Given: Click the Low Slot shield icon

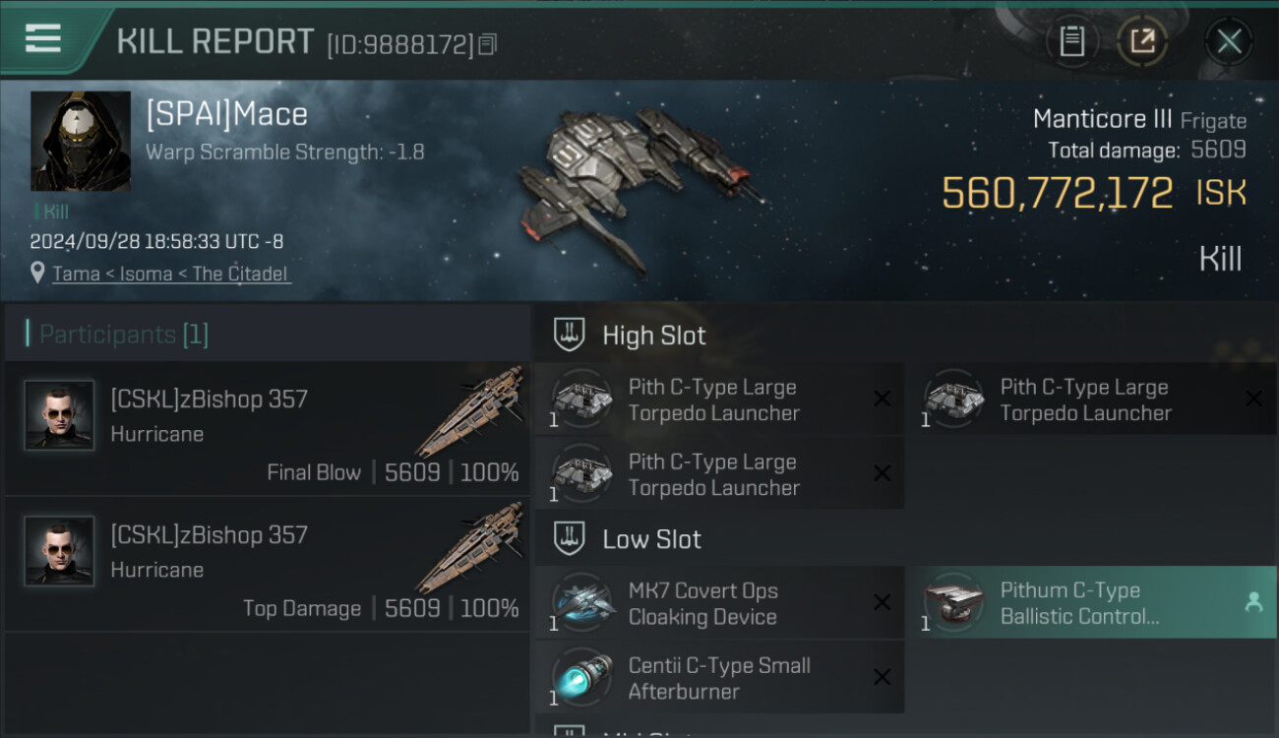Looking at the screenshot, I should click(x=569, y=538).
